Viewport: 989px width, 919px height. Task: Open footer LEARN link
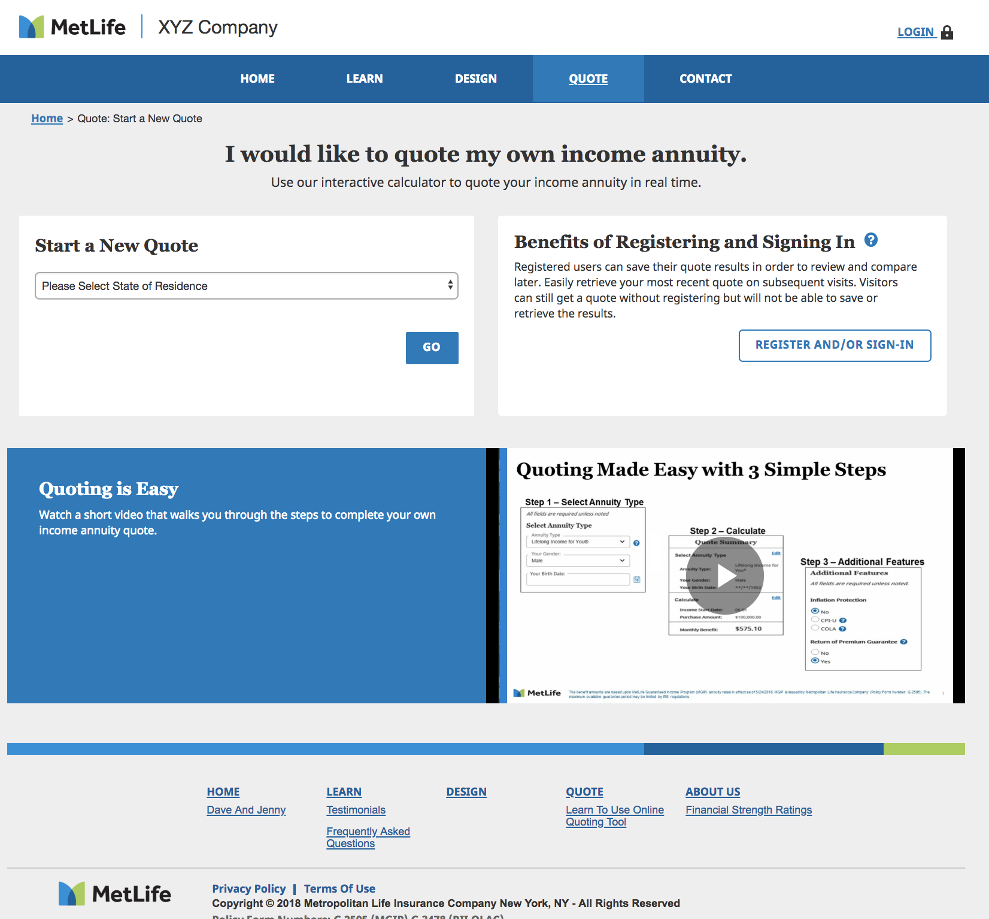pyautogui.click(x=344, y=792)
